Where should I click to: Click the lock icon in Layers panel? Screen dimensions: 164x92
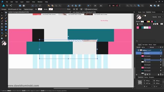[162, 47]
